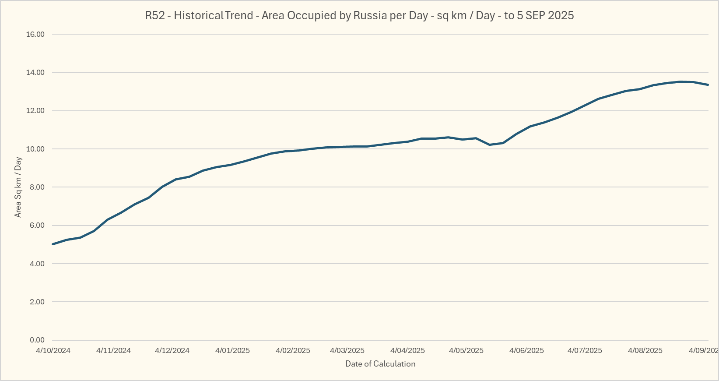The width and height of the screenshot is (719, 381).
Task: Click the 4/10/2024 date label
Action: click(53, 350)
